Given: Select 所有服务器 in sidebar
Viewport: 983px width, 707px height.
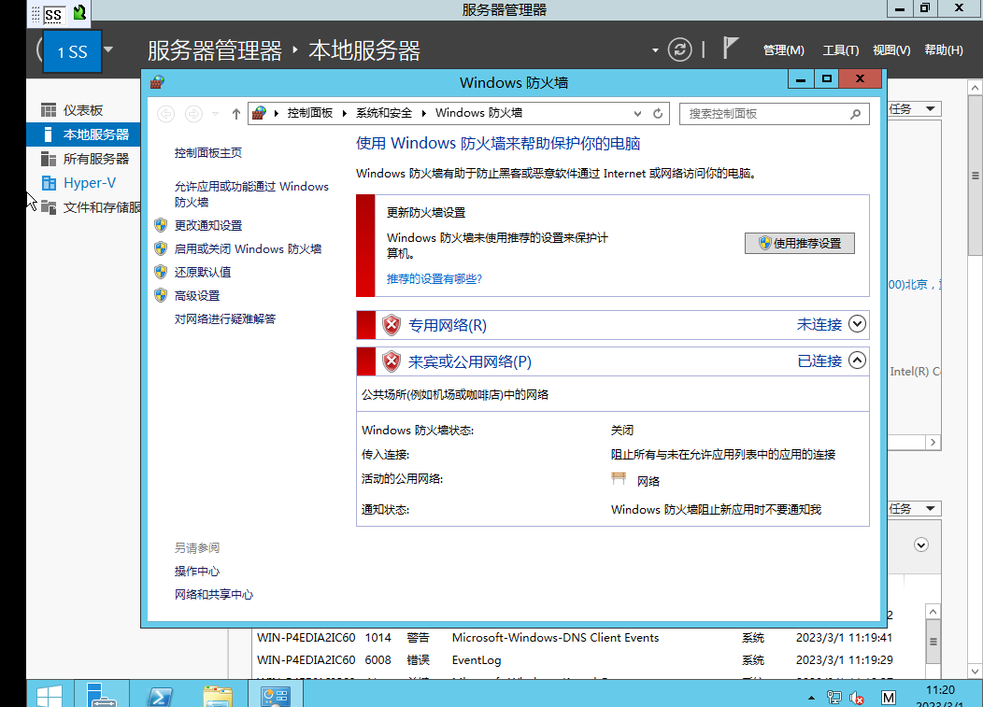Looking at the screenshot, I should coord(83,159).
